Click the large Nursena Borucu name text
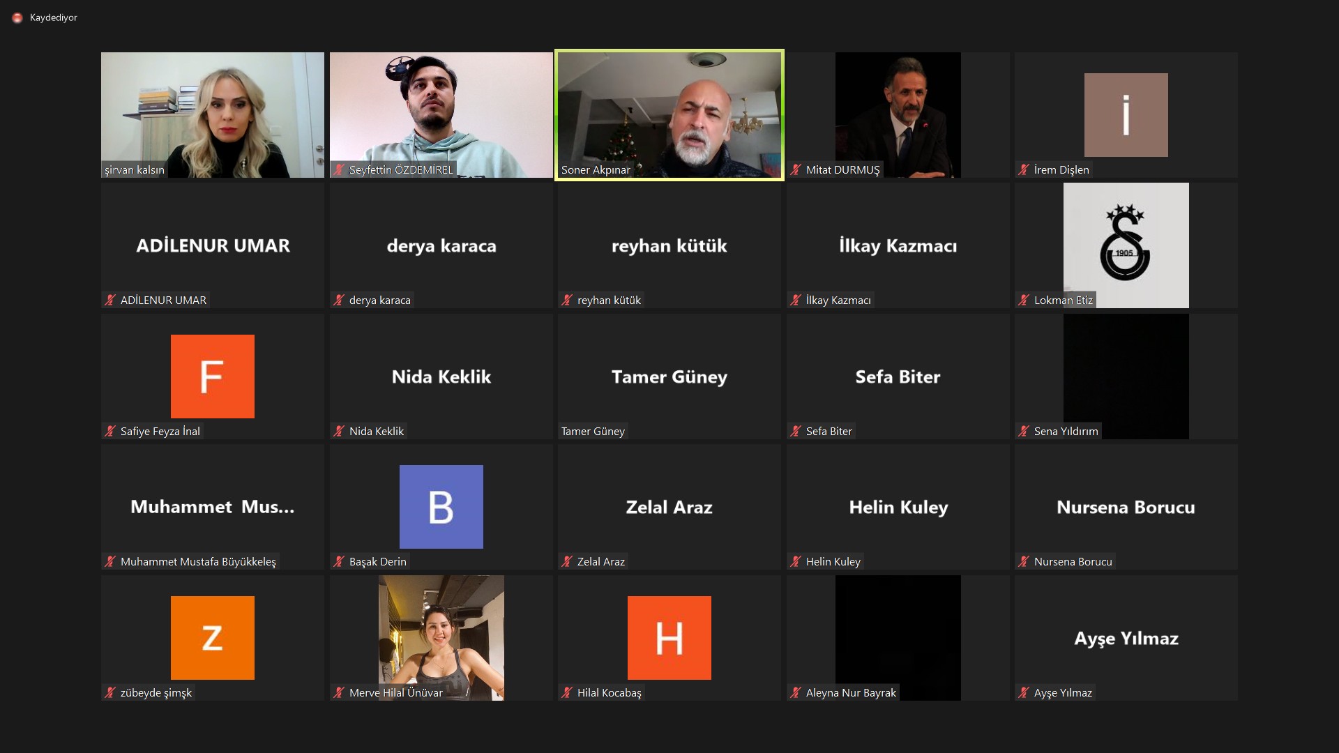The image size is (1339, 753). [x=1126, y=507]
